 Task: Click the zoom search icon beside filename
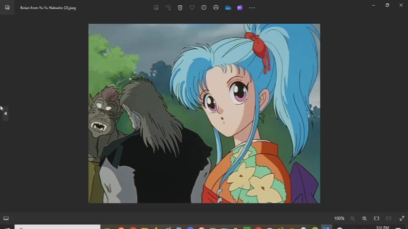[x=7, y=8]
